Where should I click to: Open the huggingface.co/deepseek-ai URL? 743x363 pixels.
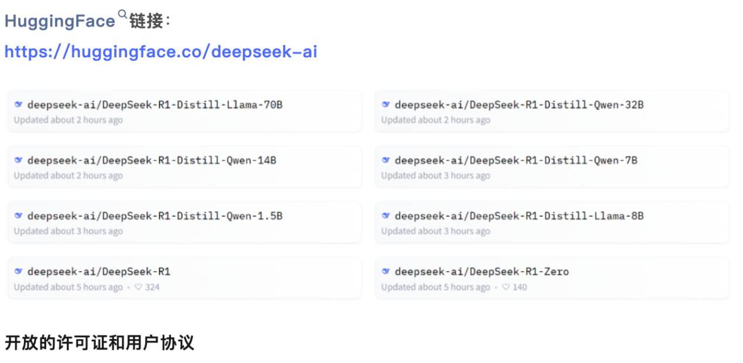coord(160,52)
